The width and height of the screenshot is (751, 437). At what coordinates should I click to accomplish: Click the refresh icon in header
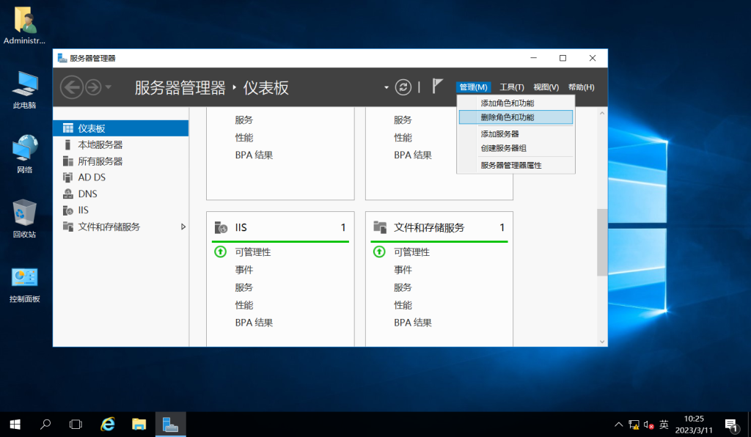point(403,87)
